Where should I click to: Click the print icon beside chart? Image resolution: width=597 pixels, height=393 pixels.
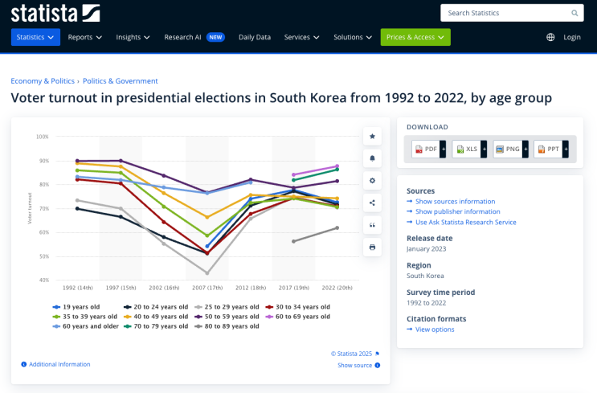pos(372,248)
